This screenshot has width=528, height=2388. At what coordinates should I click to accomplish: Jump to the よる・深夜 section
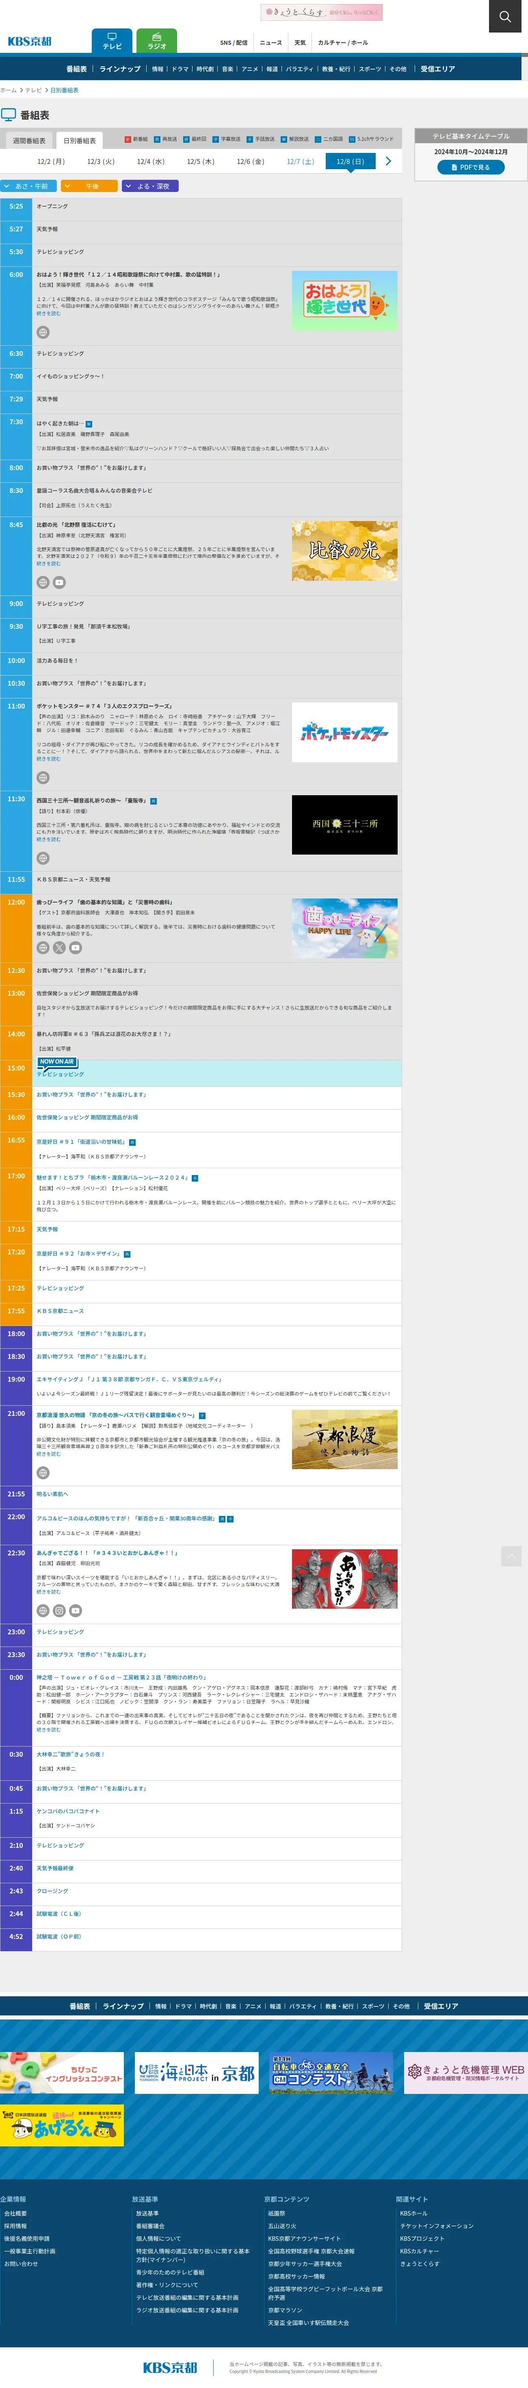[150, 186]
